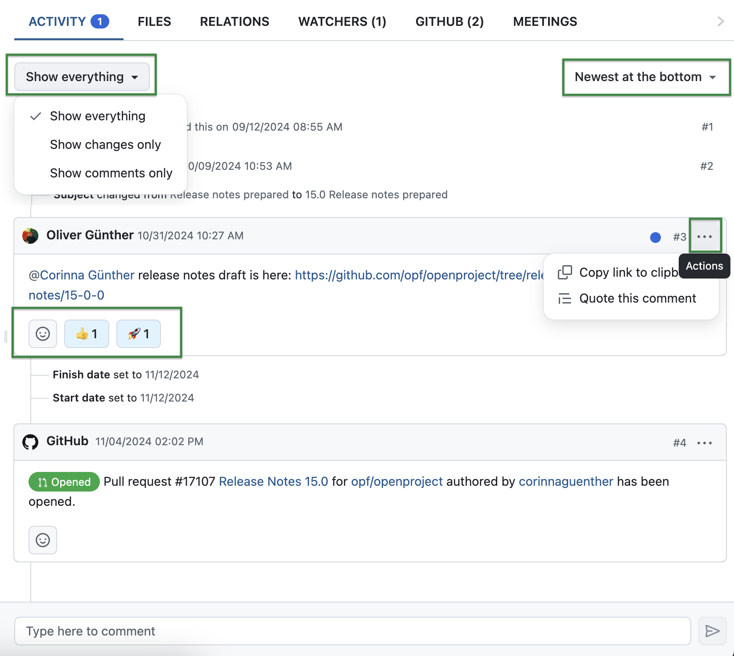Open the Release Notes 15.0 pull request link

click(273, 481)
